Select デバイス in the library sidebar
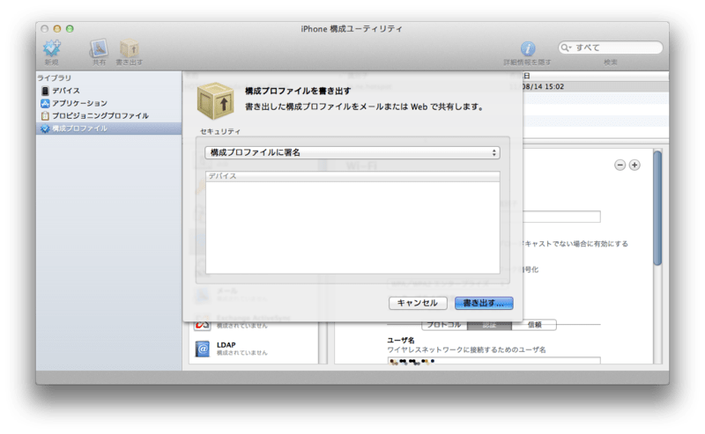 pyautogui.click(x=66, y=91)
